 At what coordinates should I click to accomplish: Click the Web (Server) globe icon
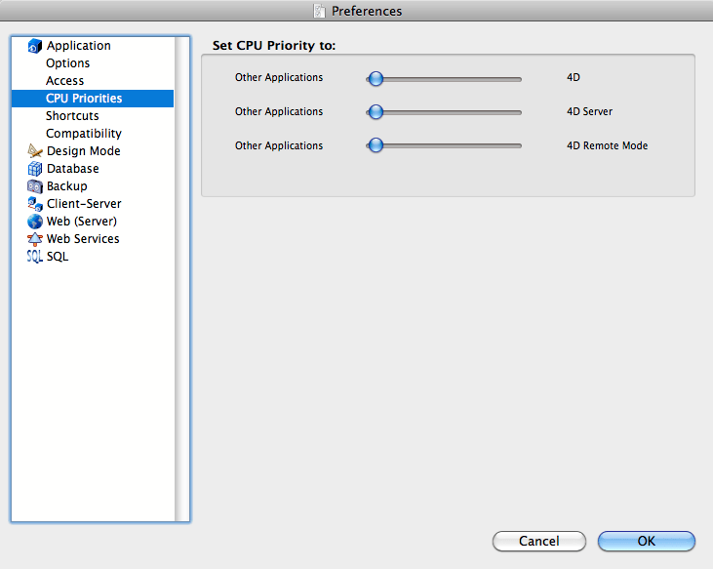[34, 222]
